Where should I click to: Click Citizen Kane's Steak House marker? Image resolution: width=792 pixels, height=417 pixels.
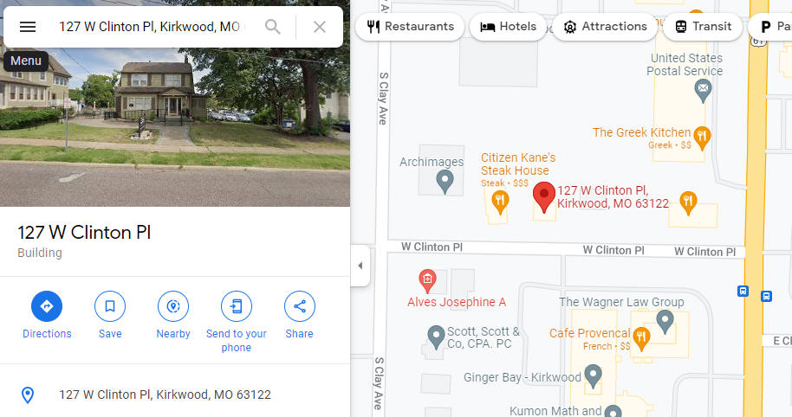[500, 203]
